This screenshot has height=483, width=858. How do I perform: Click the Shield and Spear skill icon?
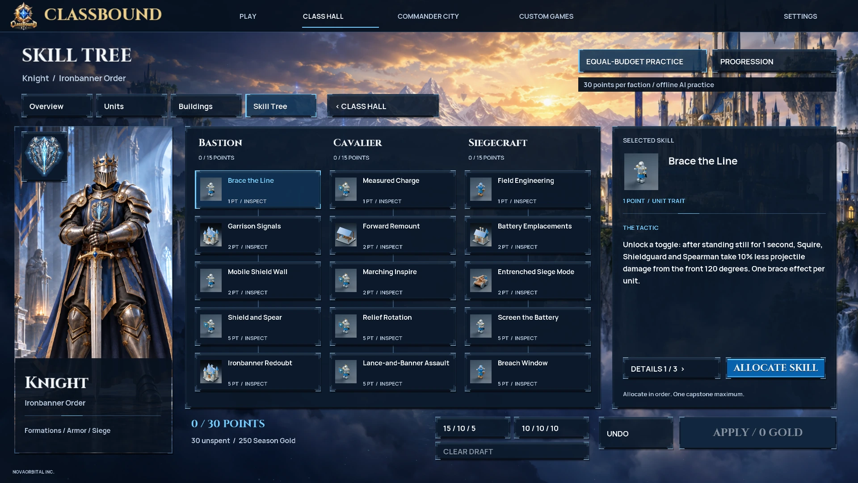point(211,326)
